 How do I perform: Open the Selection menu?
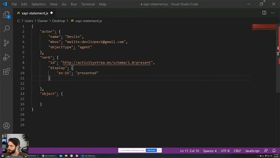38,4
